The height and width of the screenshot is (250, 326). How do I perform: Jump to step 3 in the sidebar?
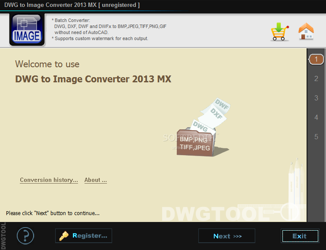(316, 98)
